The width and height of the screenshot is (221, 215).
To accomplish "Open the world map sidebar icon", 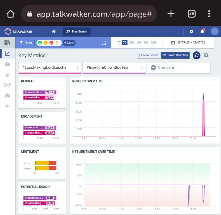I will pos(7,96).
